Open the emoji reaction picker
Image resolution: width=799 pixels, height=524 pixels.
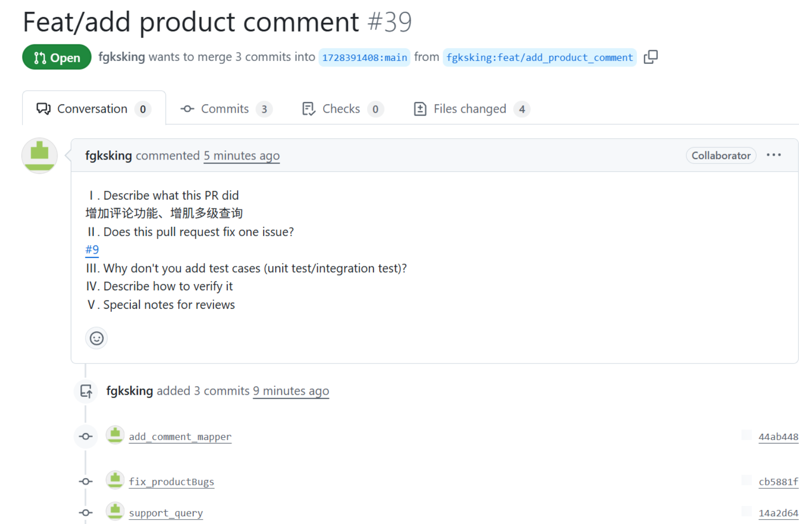[96, 338]
